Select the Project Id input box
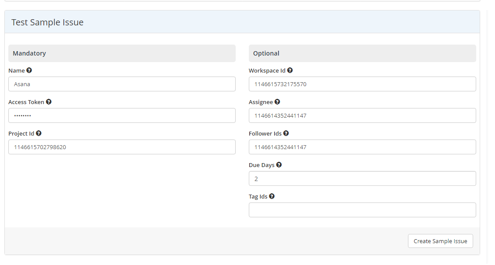The width and height of the screenshot is (495, 265). click(x=122, y=147)
